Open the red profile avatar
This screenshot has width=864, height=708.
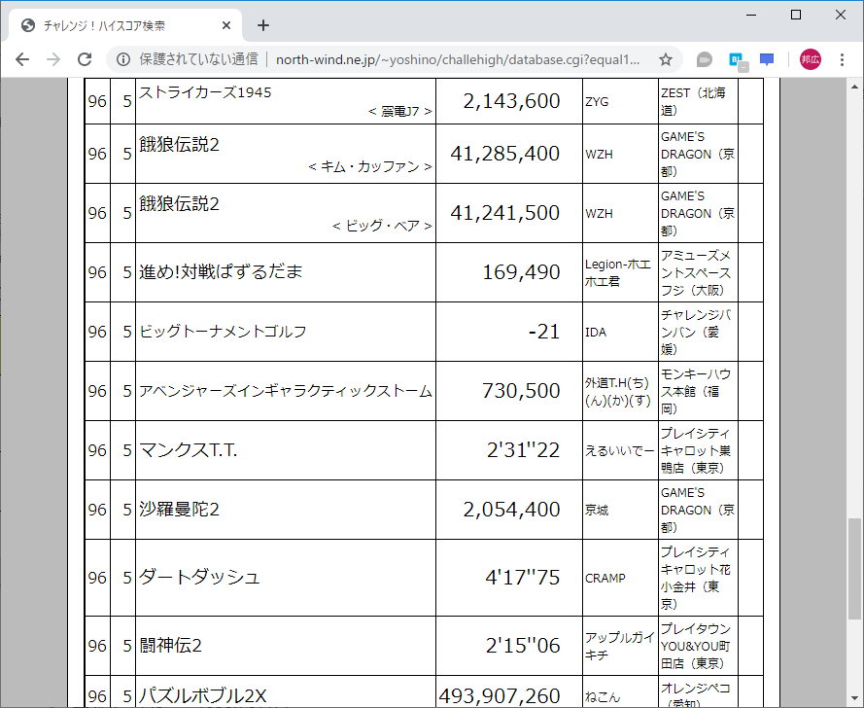(810, 59)
